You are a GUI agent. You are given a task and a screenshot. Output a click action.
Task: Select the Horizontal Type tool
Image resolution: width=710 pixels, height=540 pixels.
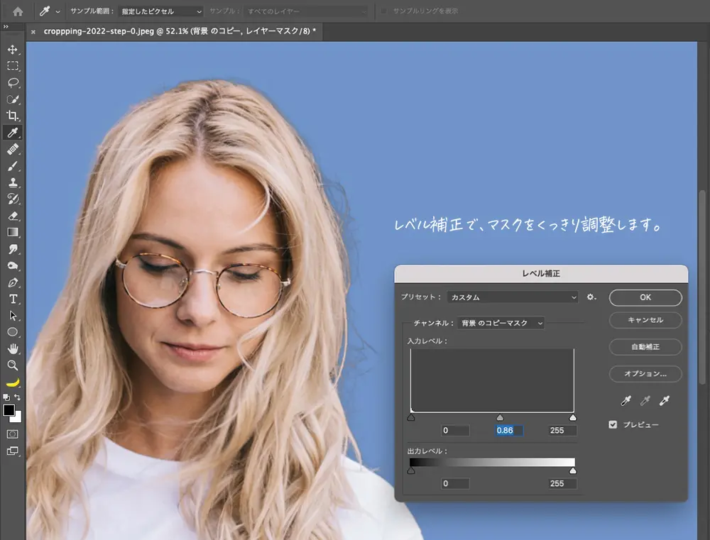pyautogui.click(x=13, y=299)
